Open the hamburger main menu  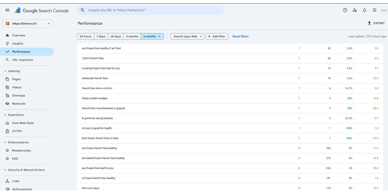point(7,10)
